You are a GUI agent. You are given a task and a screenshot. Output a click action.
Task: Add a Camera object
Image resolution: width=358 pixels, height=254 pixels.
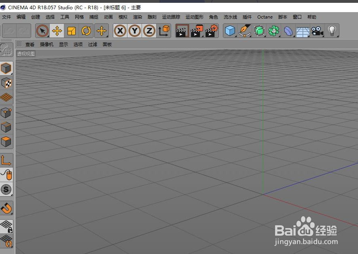(318, 31)
